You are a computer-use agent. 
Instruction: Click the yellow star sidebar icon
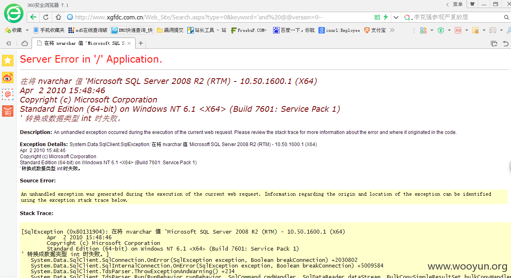tap(8, 61)
